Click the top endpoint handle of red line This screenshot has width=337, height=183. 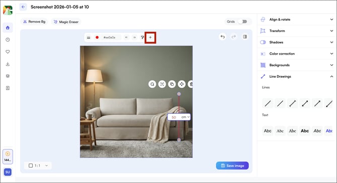click(x=179, y=94)
